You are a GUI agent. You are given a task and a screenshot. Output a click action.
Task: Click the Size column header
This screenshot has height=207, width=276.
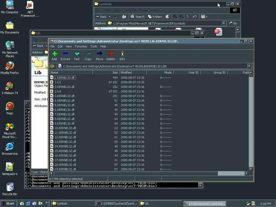click(106, 73)
